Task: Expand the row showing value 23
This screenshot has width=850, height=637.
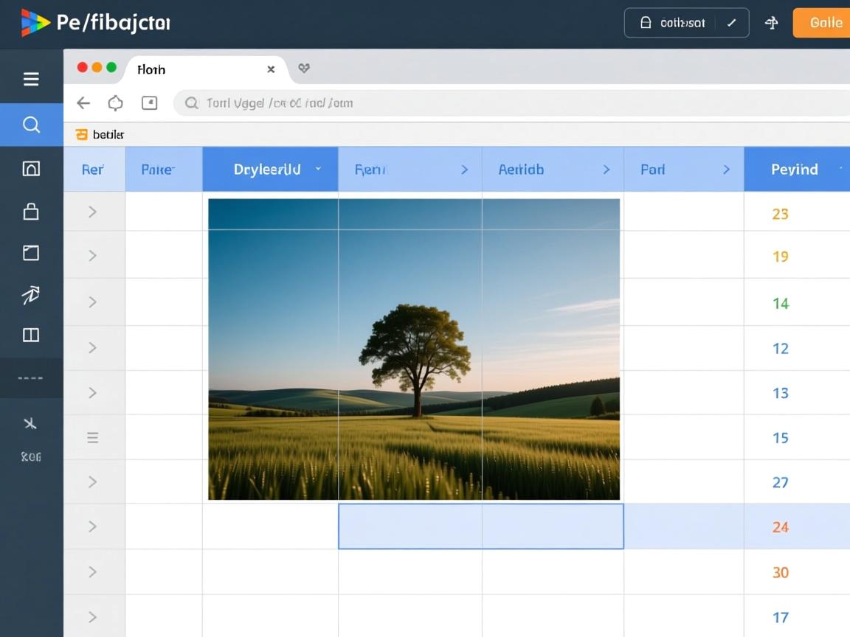Action: pyautogui.click(x=92, y=212)
